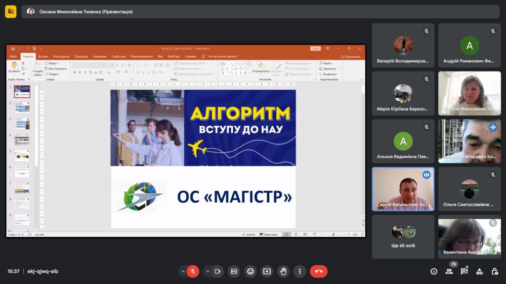Send an emoji reaction
The width and height of the screenshot is (506, 284).
point(251,271)
